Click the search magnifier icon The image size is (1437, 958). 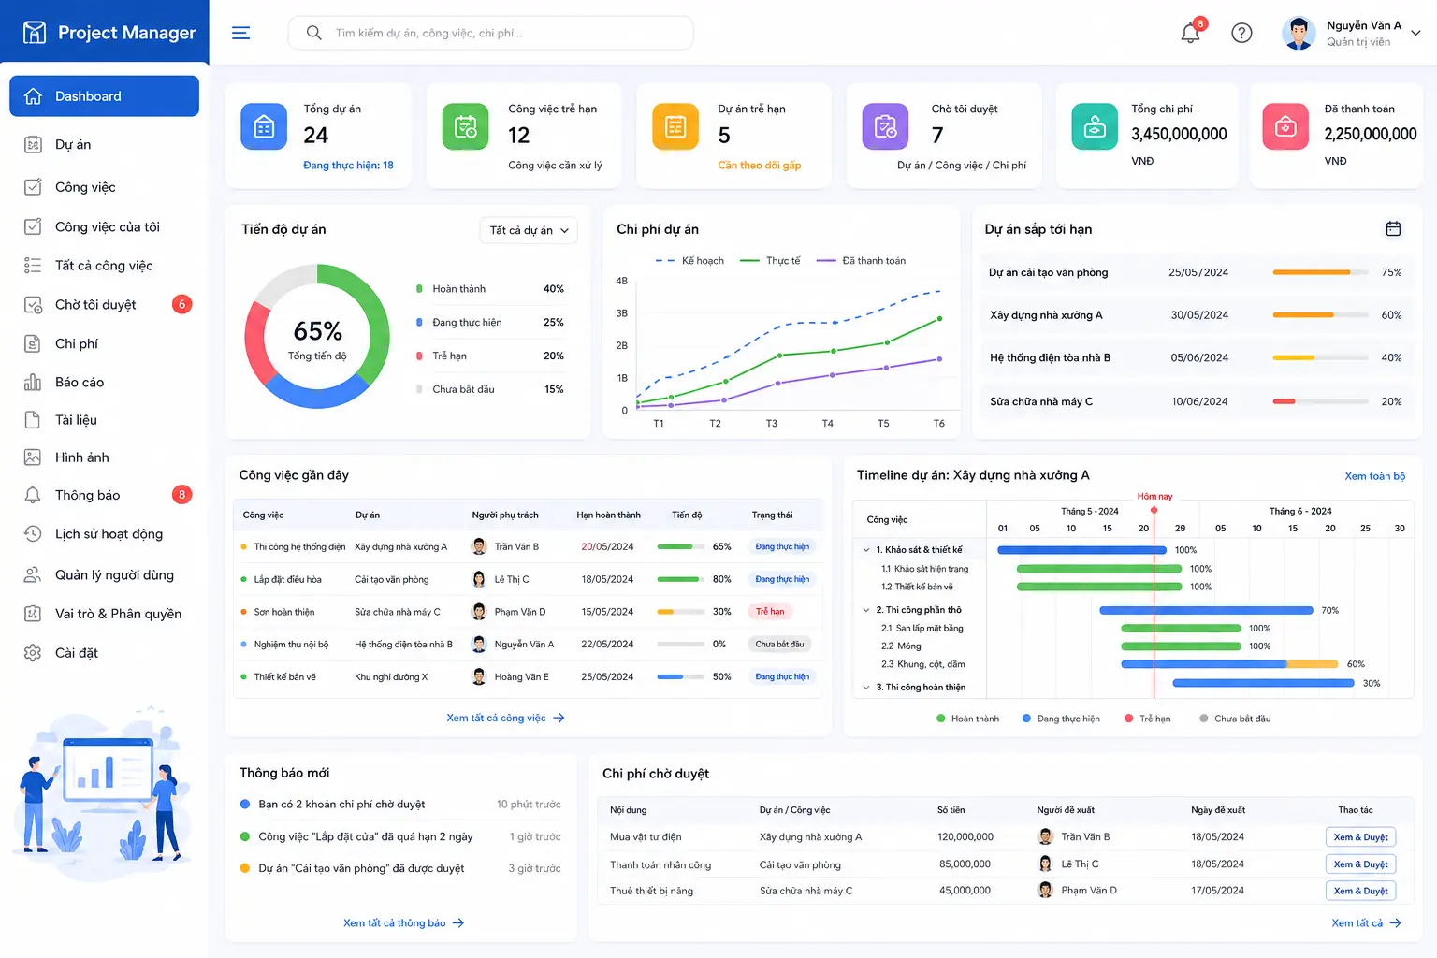point(314,33)
